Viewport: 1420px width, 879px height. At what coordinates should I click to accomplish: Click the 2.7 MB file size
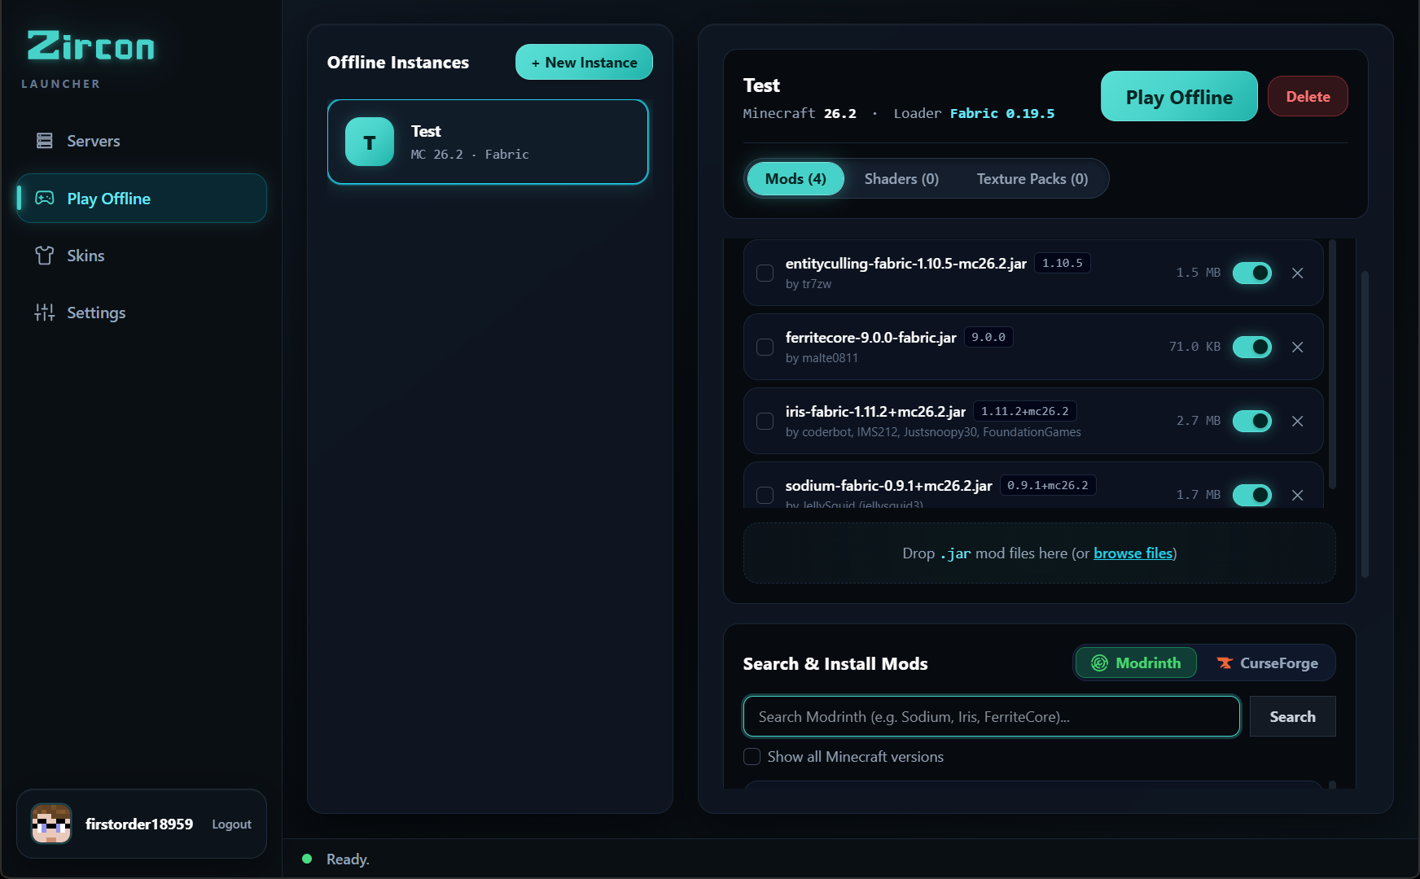[1198, 421]
